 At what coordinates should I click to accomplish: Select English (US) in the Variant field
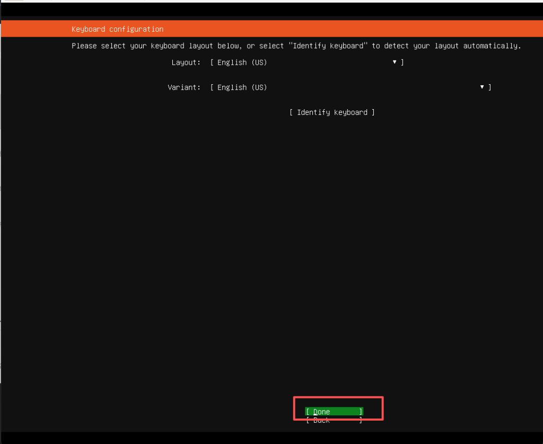[239, 87]
